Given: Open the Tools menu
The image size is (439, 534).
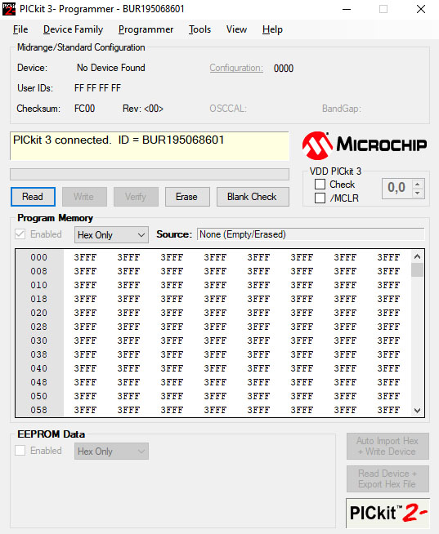Looking at the screenshot, I should pos(200,29).
